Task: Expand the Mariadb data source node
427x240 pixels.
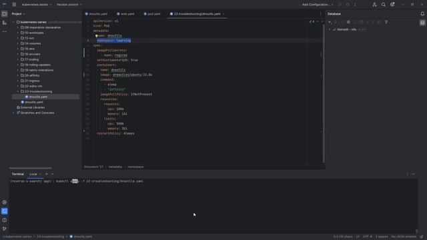Action: (330, 29)
